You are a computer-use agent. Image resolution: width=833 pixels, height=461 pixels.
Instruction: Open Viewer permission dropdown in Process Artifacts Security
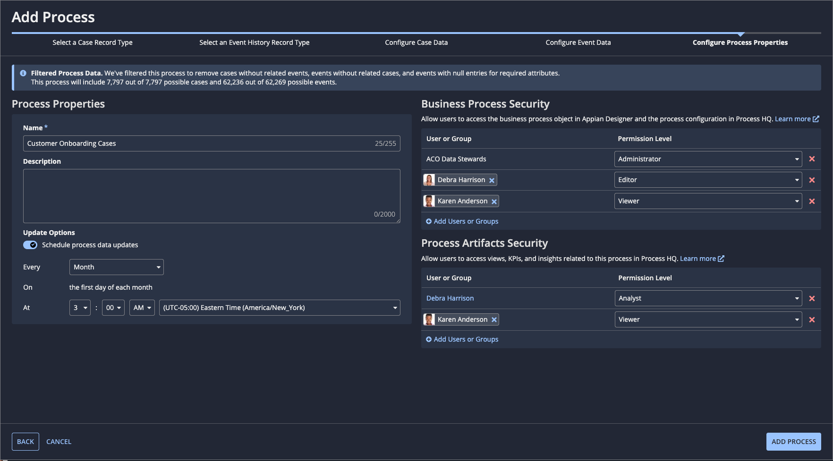708,319
